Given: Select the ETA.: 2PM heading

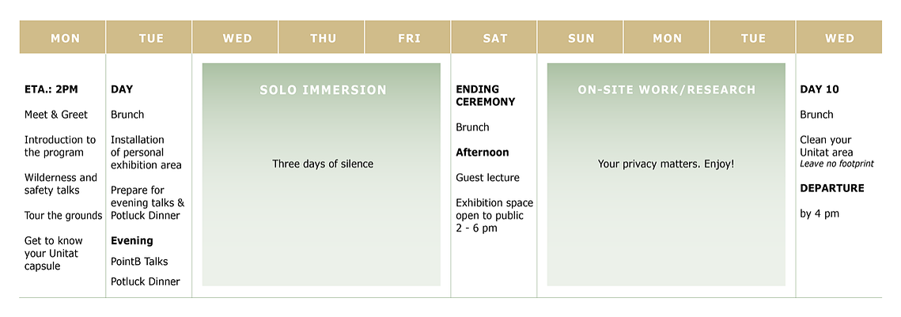Looking at the screenshot, I should coord(51,89).
